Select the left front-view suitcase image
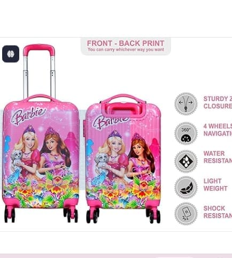This screenshot has height=258, width=232. click(x=41, y=133)
